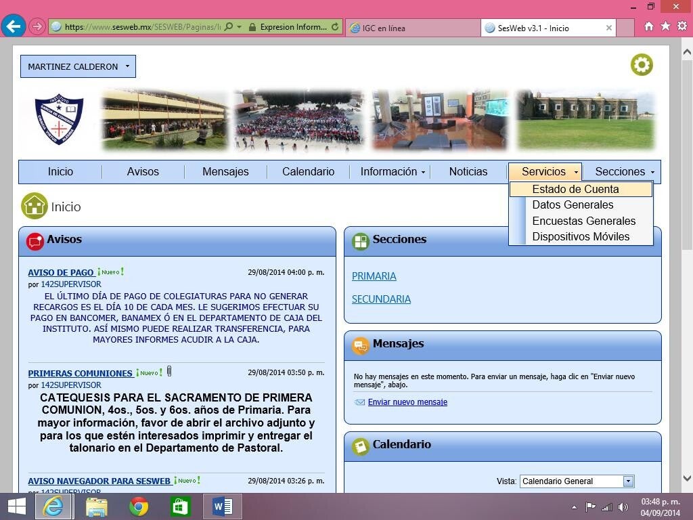Choose Dispositivos Móviles menu entry

click(x=581, y=237)
